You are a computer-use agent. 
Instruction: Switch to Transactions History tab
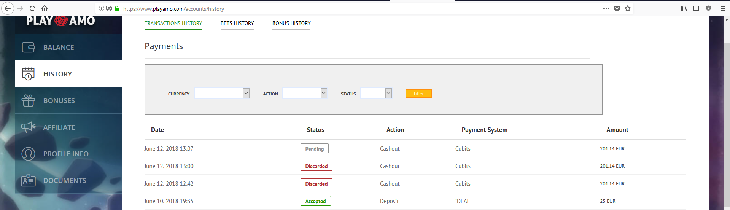[x=173, y=23]
